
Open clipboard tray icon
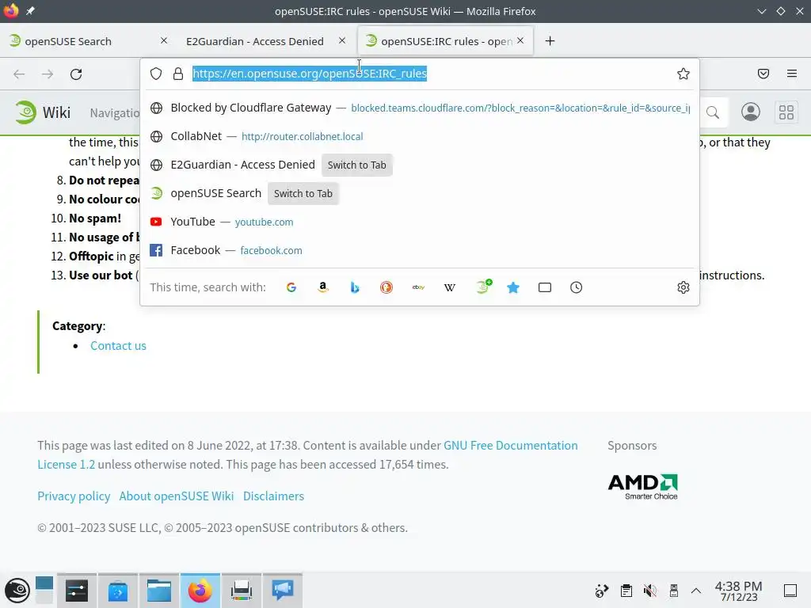point(626,591)
